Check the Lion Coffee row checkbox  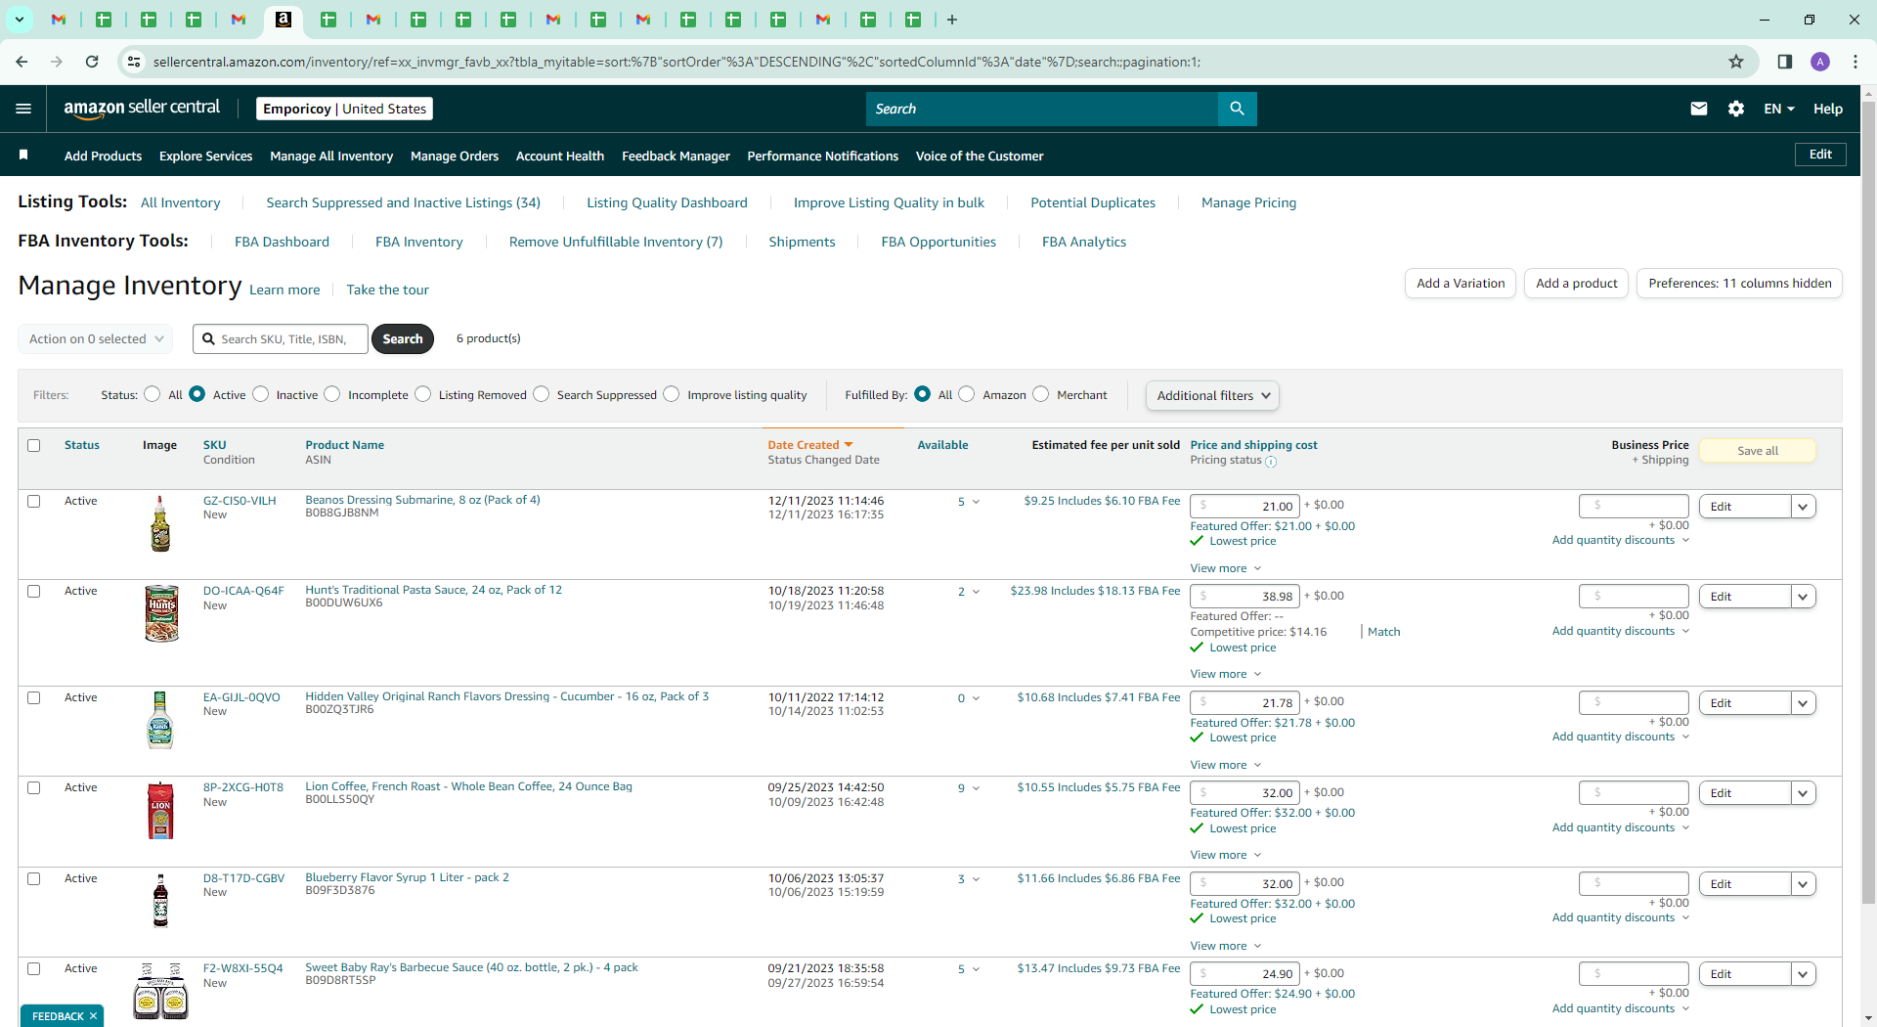(x=34, y=787)
